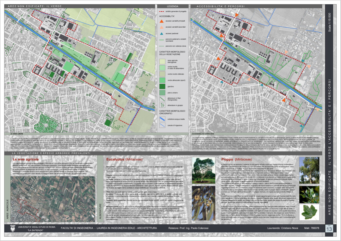Click 'UNIVERSITA' DEGLI STUDI DI ROMA' footer text
Viewport: 341px width, 241px height.
point(37,227)
